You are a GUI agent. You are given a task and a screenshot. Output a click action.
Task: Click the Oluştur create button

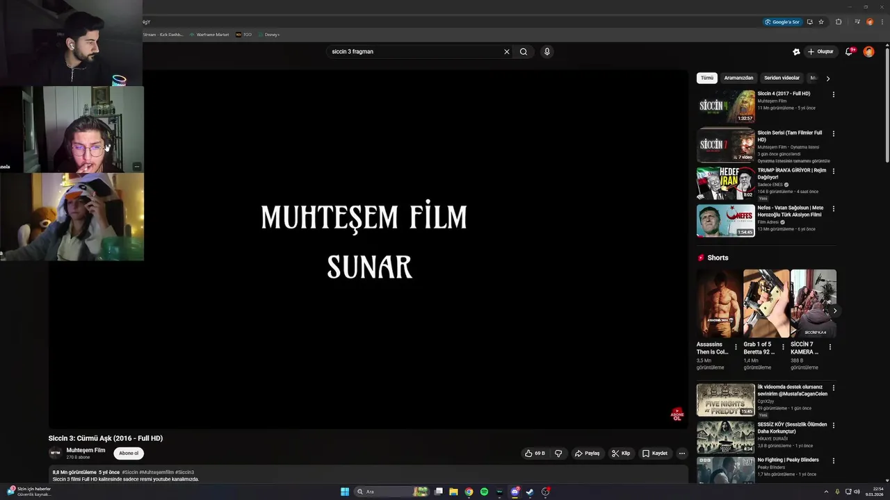(820, 51)
